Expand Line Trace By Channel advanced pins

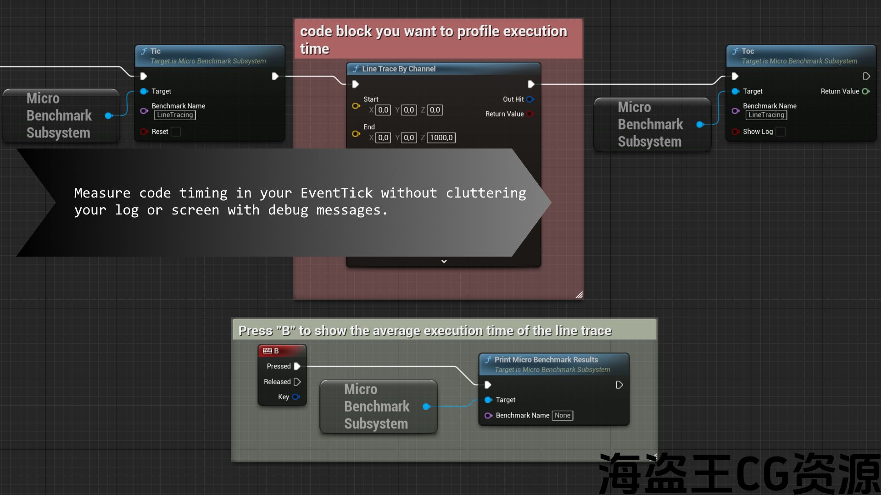[444, 261]
